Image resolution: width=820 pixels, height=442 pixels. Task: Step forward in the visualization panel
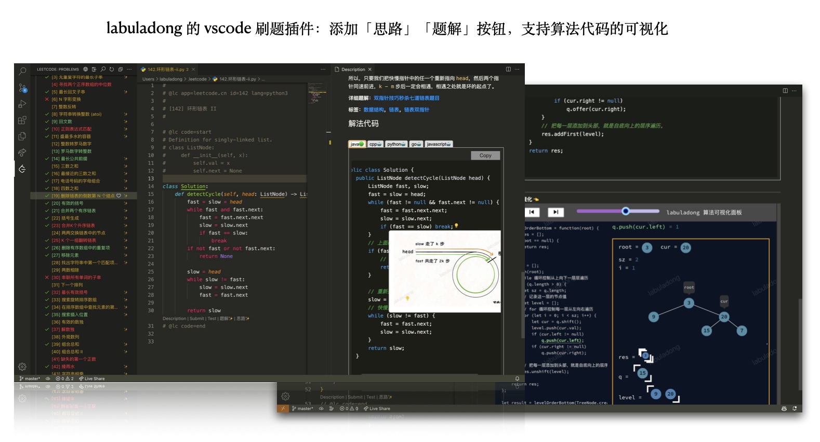[556, 212]
